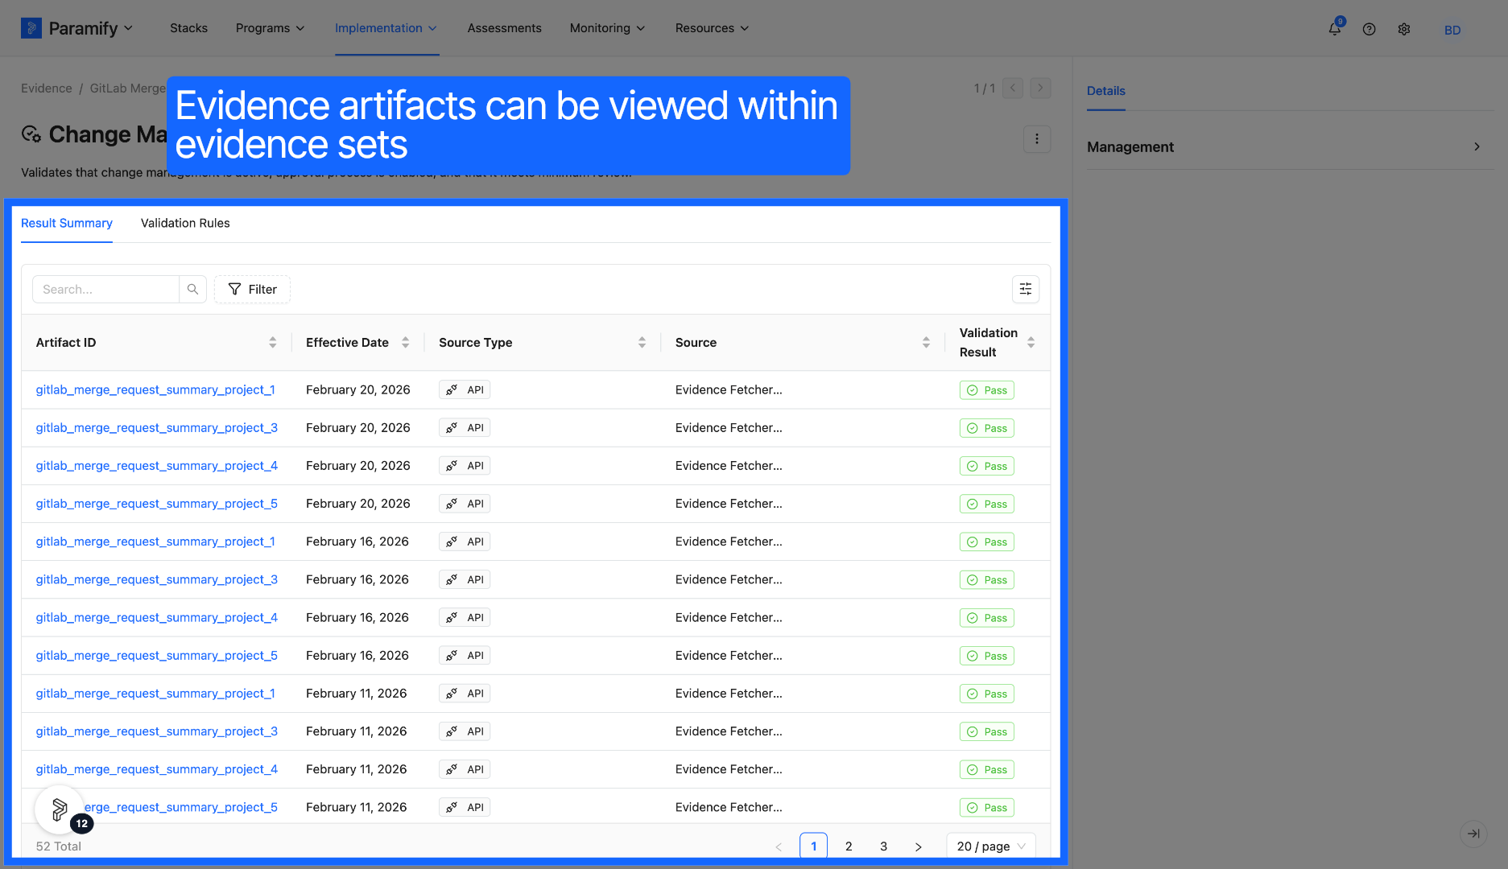Click the search magnifier icon

click(192, 289)
